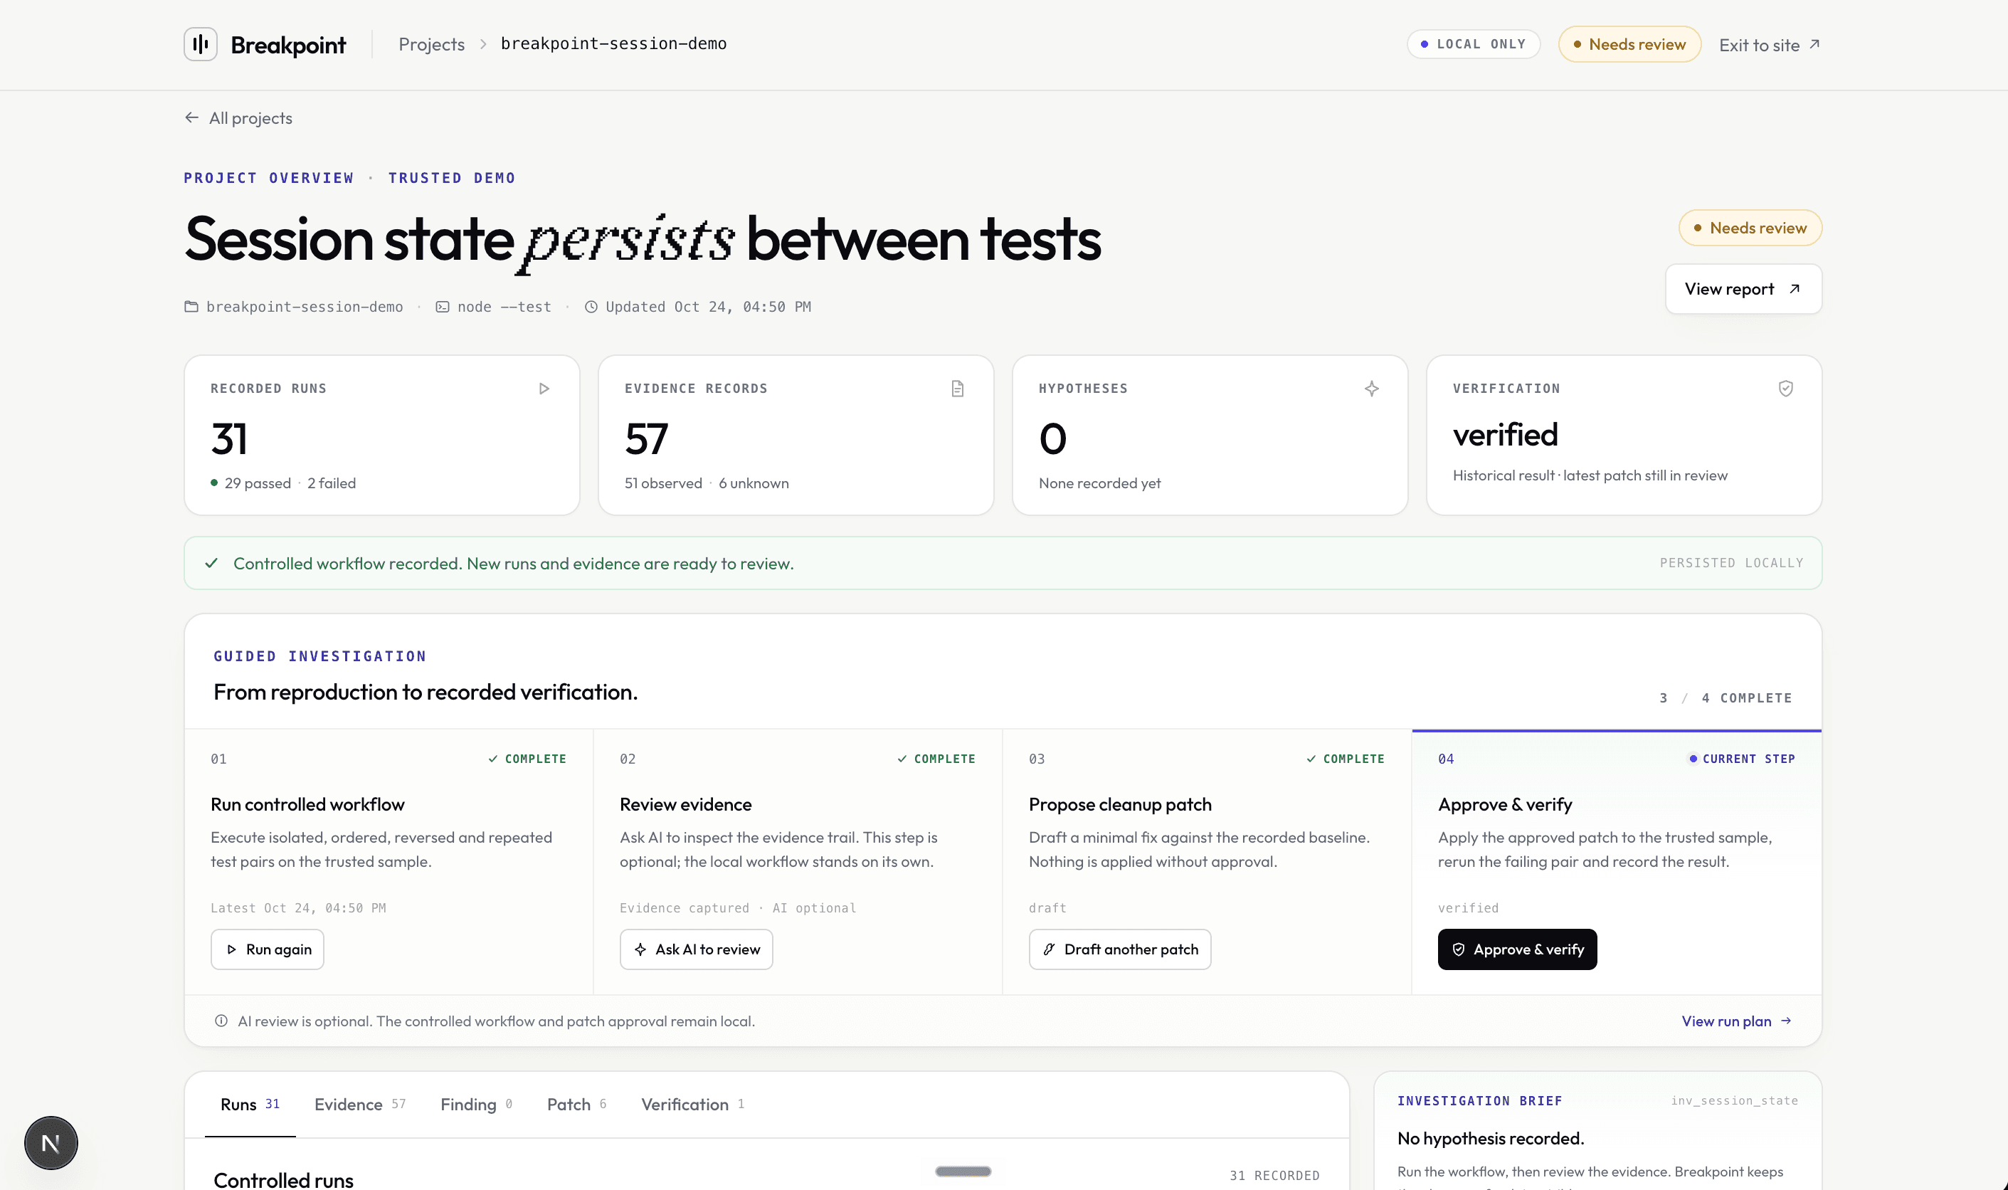Click the clock icon beside Updated timestamp

591,307
